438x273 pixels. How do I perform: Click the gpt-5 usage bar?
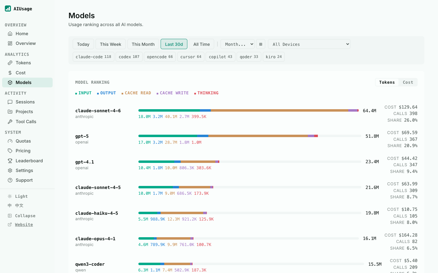(x=250, y=136)
